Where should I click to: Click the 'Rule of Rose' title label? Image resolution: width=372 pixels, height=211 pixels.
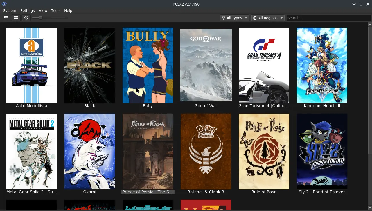click(x=264, y=192)
